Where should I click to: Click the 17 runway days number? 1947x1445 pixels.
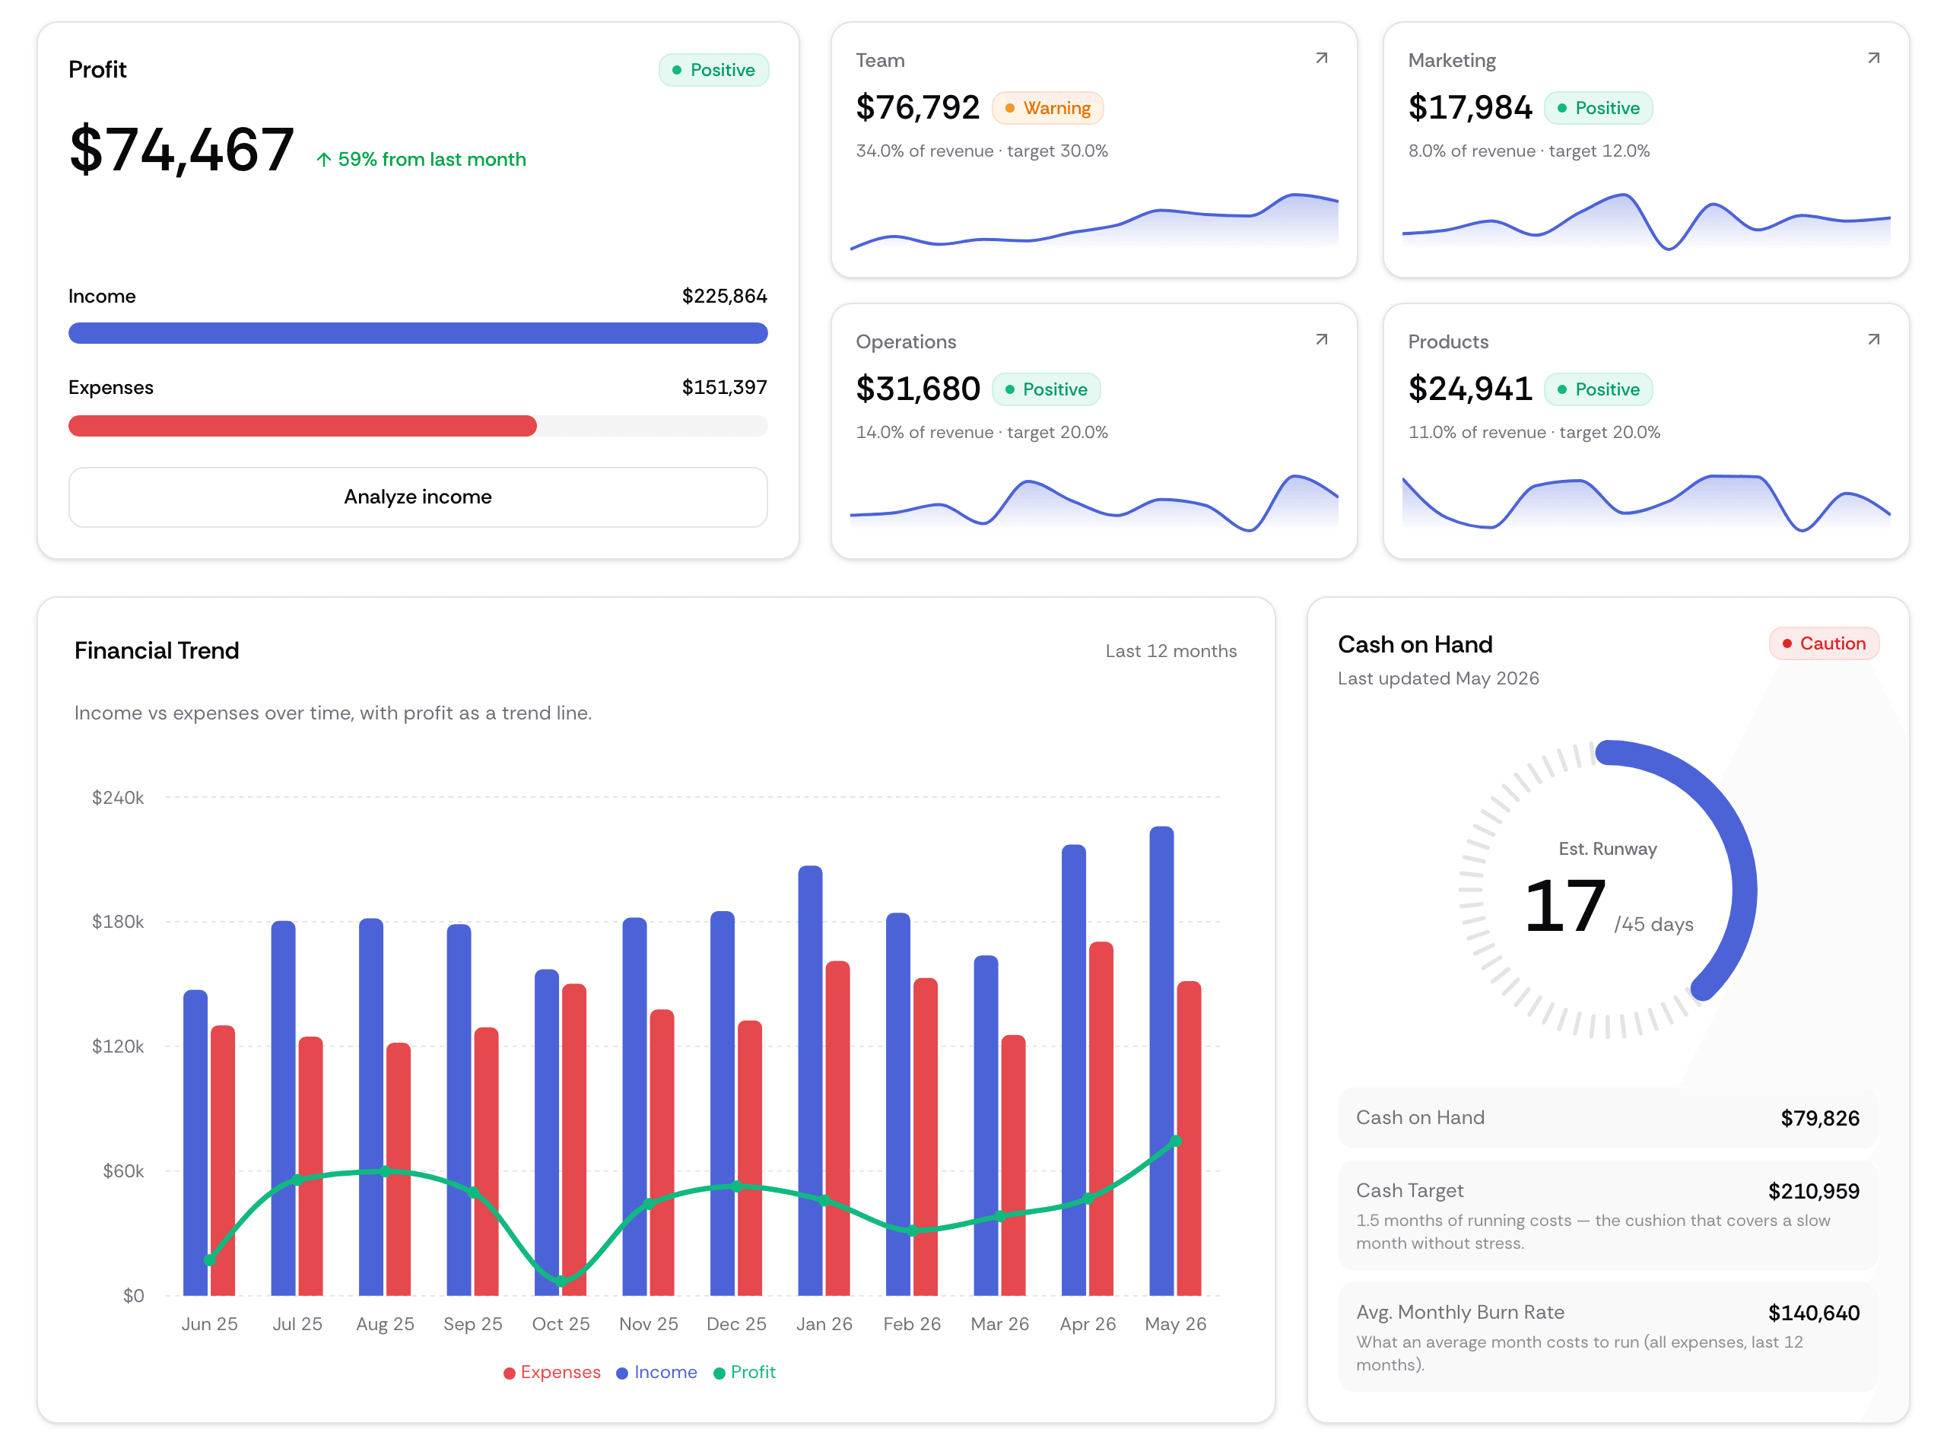[x=1564, y=907]
